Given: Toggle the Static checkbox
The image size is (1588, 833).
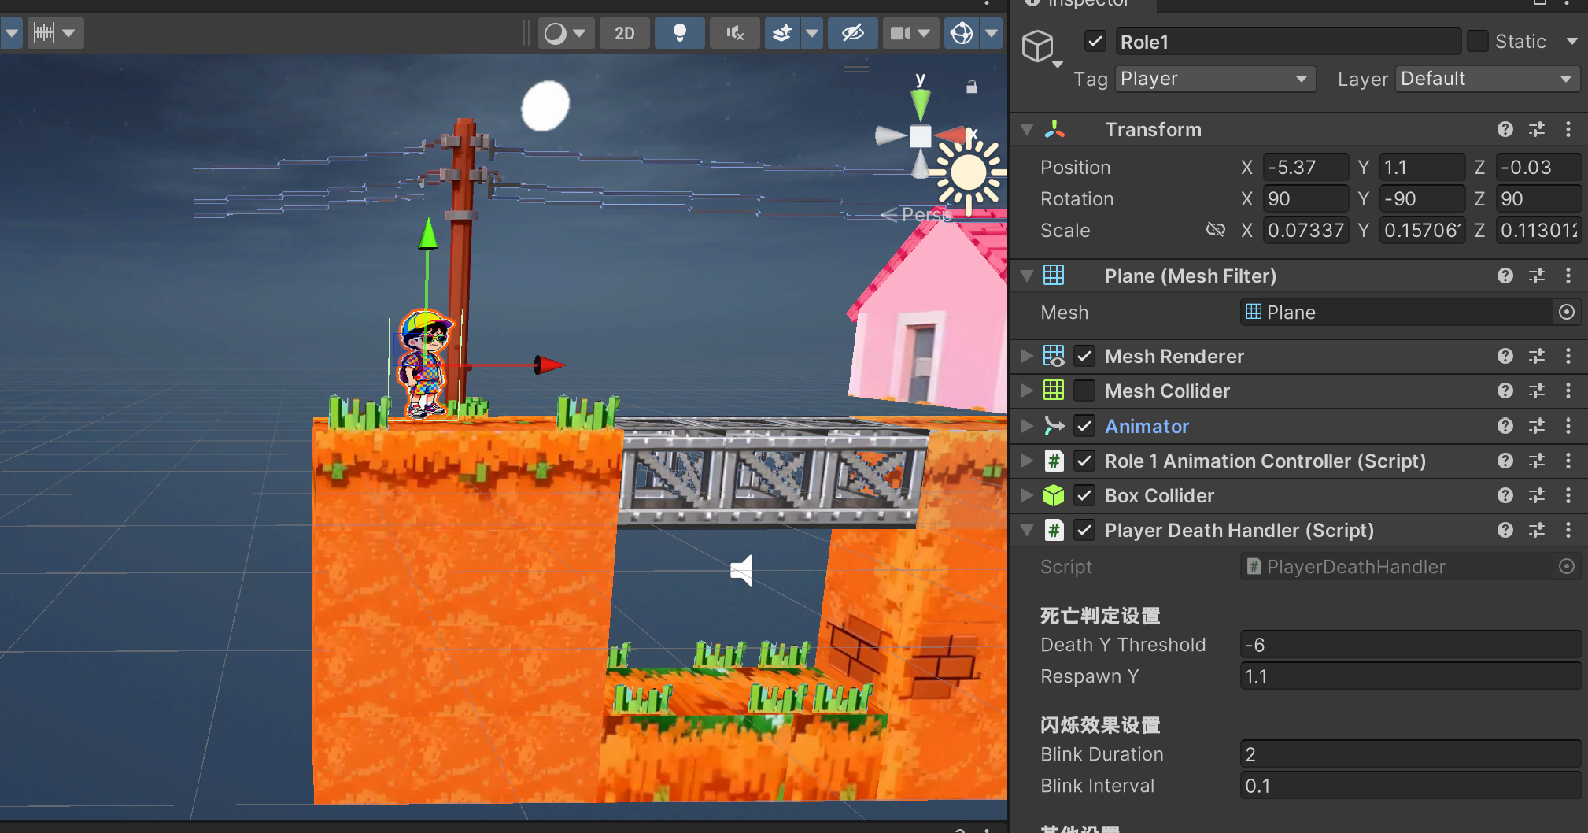Looking at the screenshot, I should click(x=1477, y=42).
